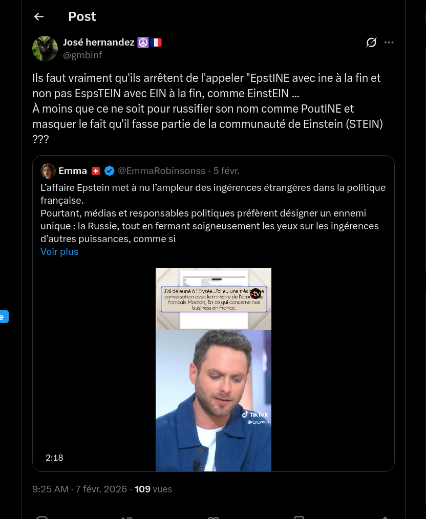Click the tv logo on video caption
The width and height of the screenshot is (426, 519).
click(x=255, y=294)
